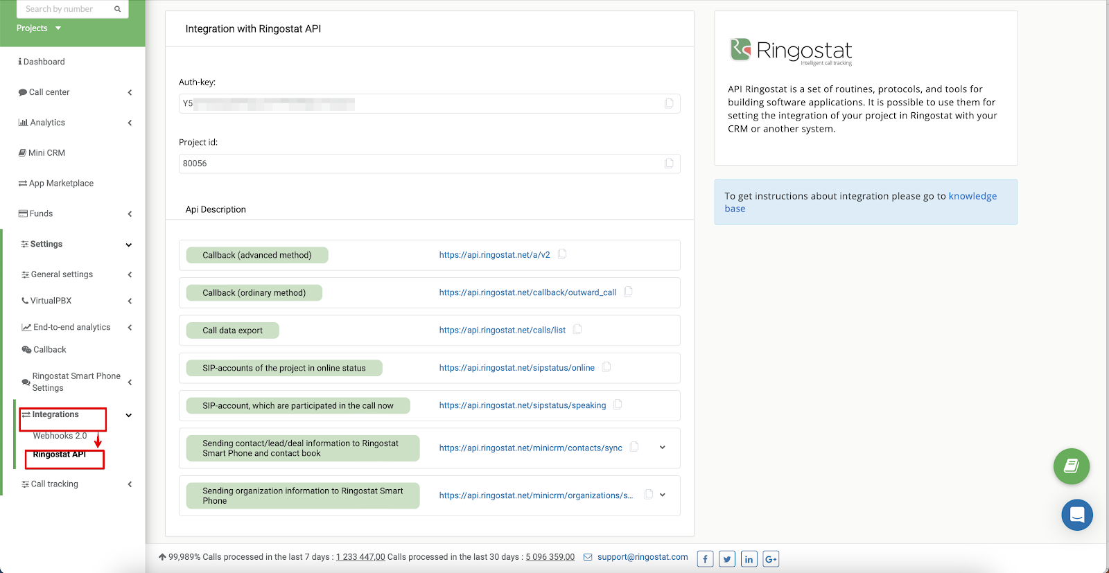The height and width of the screenshot is (573, 1109).
Task: Copy the sipstatus/online URL
Action: [606, 367]
